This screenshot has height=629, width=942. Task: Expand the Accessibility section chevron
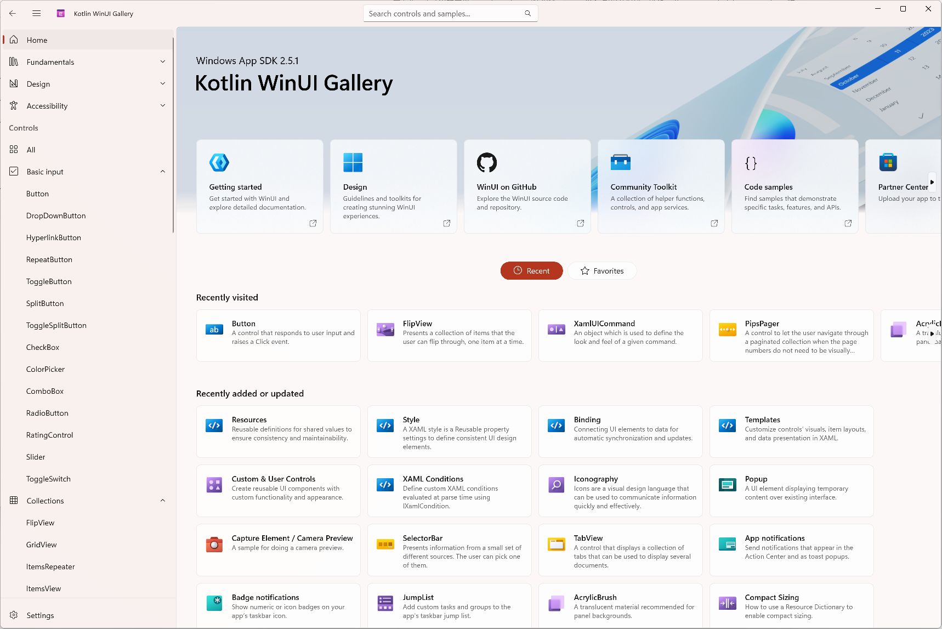click(163, 106)
